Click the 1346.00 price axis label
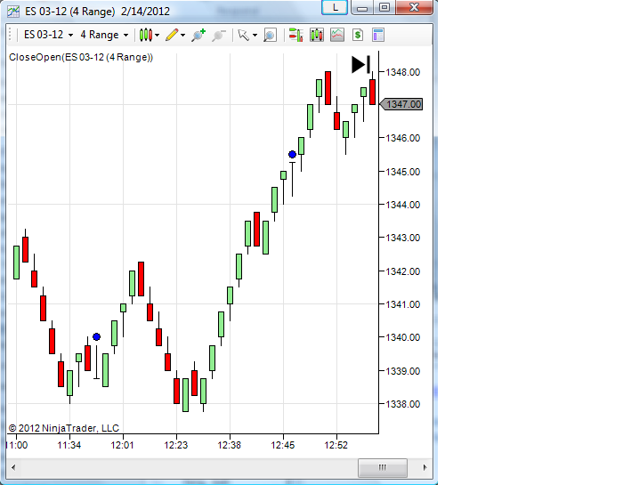Screen dimensions: 623x485 tap(403, 138)
